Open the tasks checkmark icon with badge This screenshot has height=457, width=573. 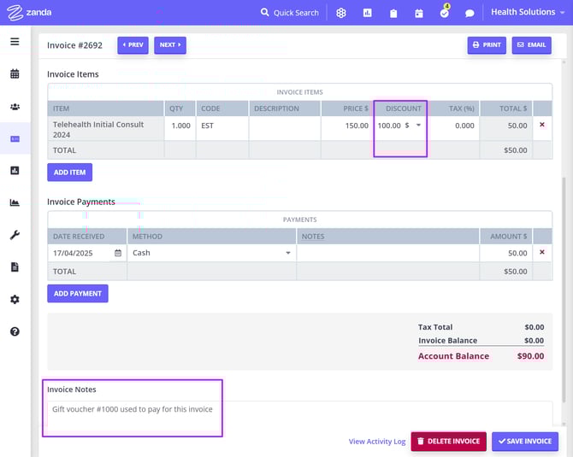coord(444,13)
